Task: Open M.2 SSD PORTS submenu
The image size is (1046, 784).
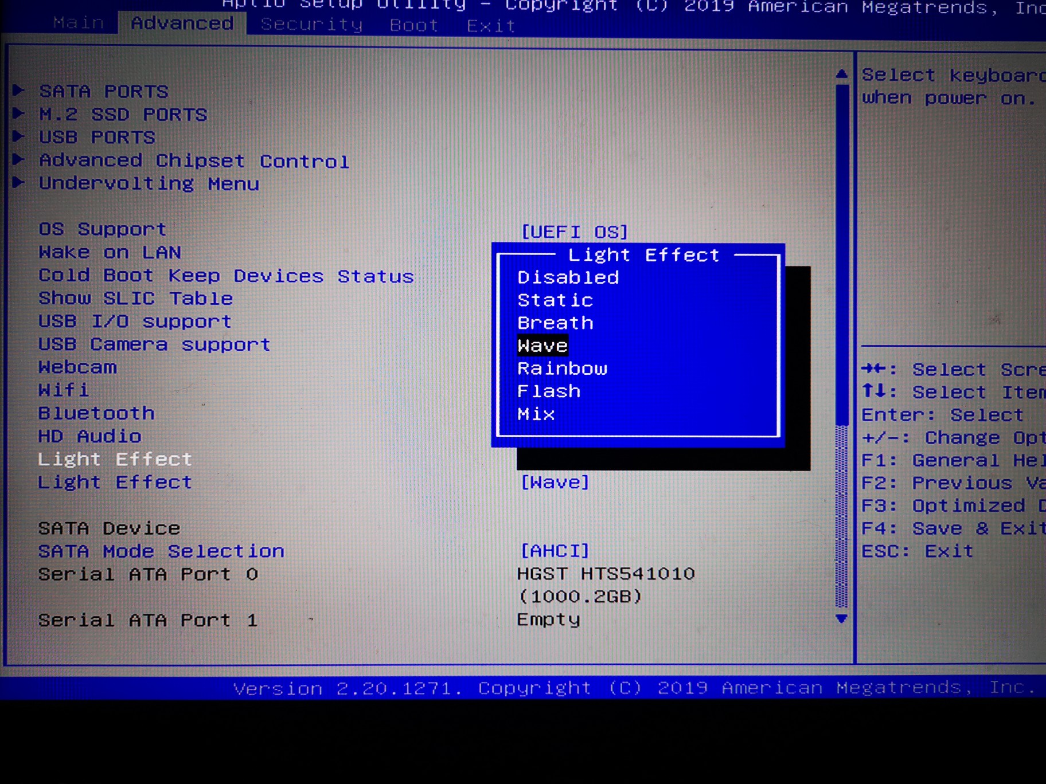Action: [123, 114]
